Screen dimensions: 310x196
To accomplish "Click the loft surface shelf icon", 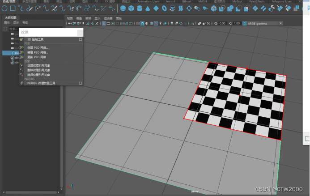I will [x=181, y=9].
